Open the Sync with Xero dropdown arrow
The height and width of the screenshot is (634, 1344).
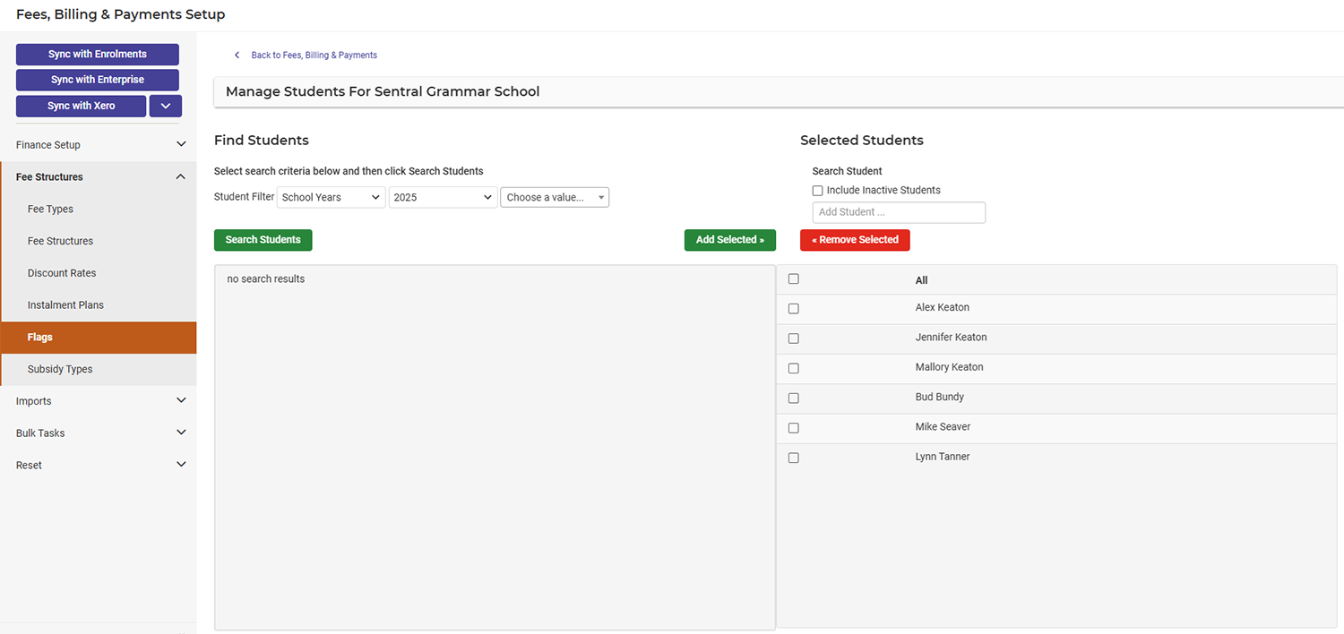click(165, 106)
